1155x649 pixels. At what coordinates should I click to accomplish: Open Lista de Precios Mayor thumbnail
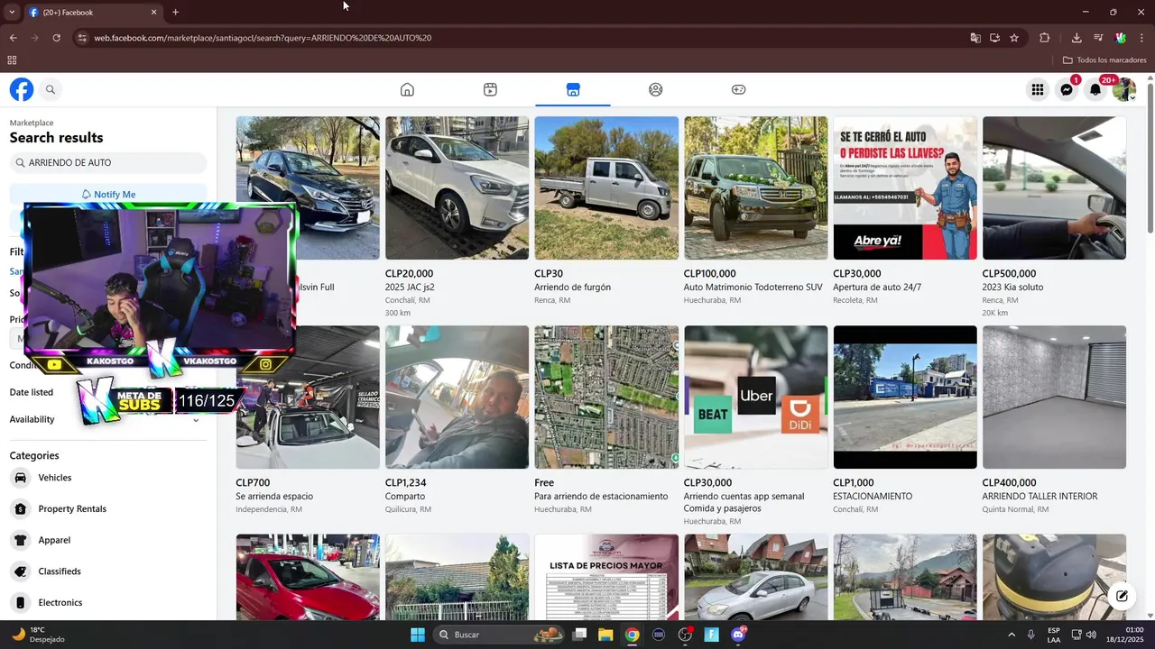point(606,577)
